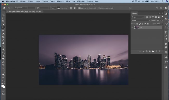Select the Horizontal Type tool
This screenshot has width=169, height=100.
(x=3, y=65)
